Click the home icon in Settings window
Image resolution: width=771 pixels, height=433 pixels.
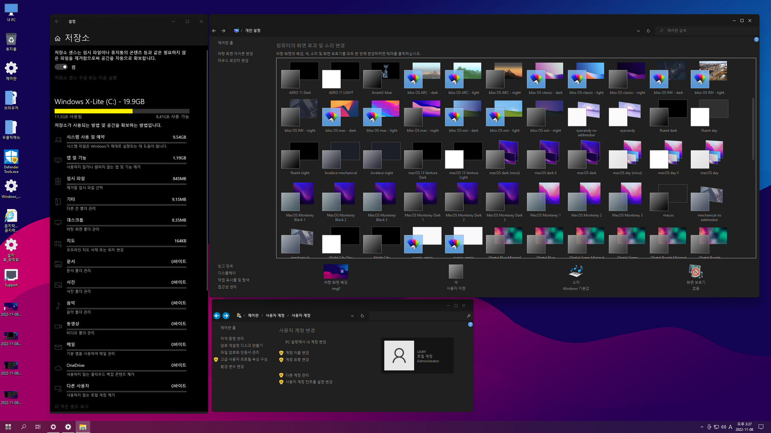57,38
